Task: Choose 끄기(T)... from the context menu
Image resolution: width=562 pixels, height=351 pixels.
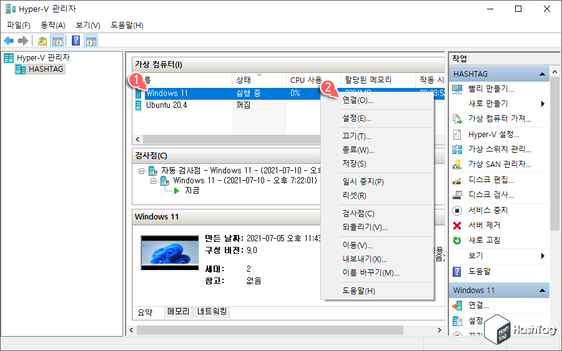Action: [x=377, y=136]
